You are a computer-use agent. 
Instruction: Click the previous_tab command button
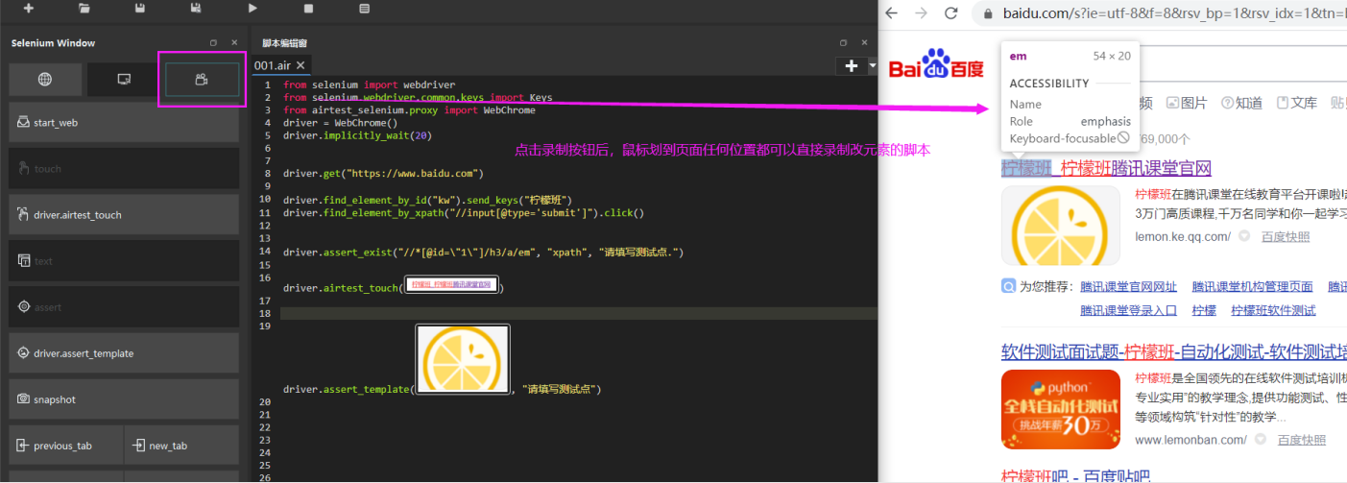coord(65,446)
